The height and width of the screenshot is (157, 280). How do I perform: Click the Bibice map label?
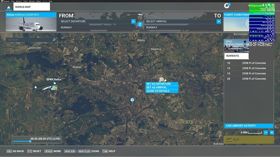click(x=141, y=40)
